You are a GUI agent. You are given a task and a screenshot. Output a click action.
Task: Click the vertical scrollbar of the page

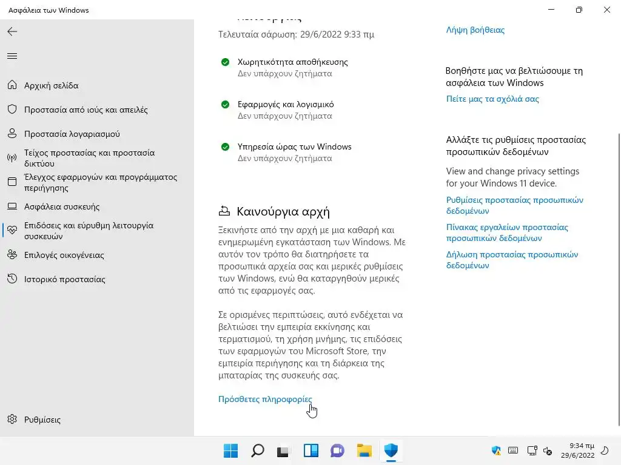(619, 280)
